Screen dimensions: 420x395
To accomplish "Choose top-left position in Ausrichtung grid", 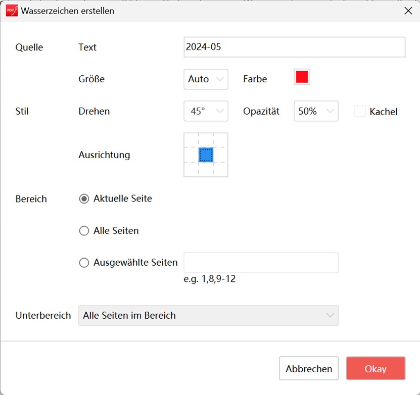I will [191, 140].
